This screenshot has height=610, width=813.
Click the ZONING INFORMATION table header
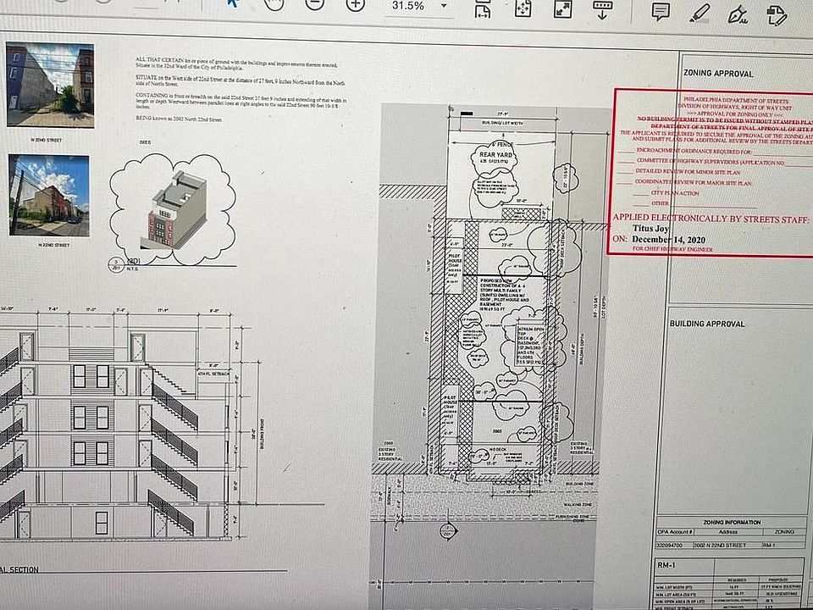[732, 523]
